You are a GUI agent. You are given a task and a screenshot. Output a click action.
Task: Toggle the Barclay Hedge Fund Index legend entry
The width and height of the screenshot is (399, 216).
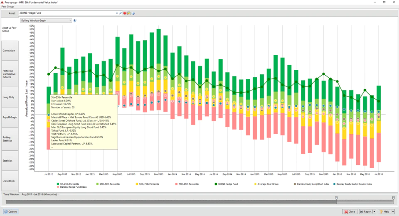[x=72, y=187]
